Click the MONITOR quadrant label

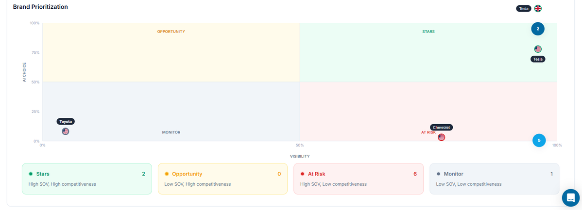pos(171,132)
